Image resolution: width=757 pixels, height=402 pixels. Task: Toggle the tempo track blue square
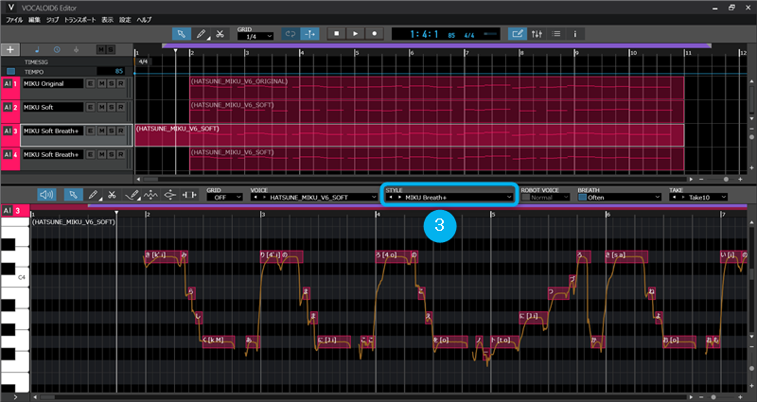(x=10, y=72)
